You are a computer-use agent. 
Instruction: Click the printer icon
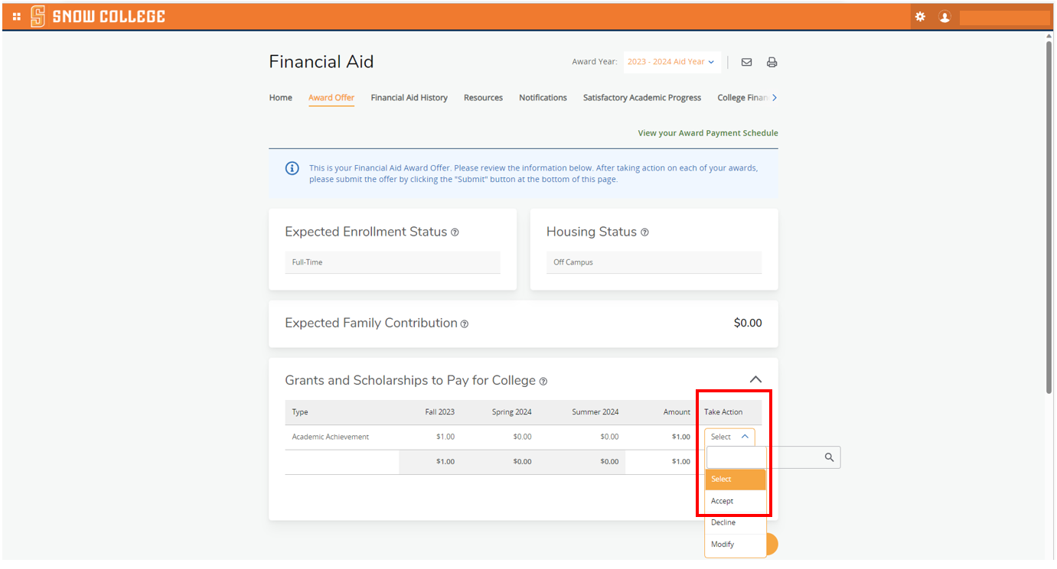[772, 63]
